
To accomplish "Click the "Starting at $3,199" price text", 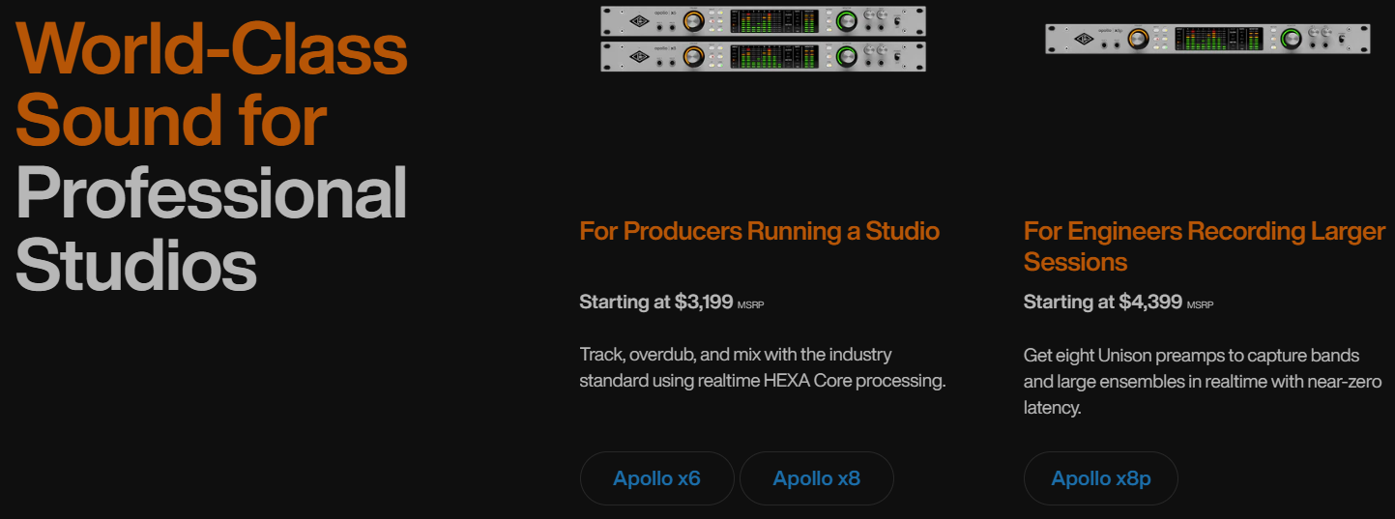I will point(656,303).
